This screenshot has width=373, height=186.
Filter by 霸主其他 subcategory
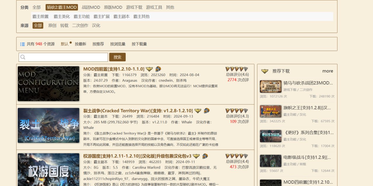pyautogui.click(x=141, y=17)
